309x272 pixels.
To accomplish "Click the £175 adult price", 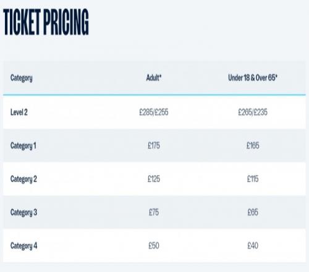I will tap(154, 146).
